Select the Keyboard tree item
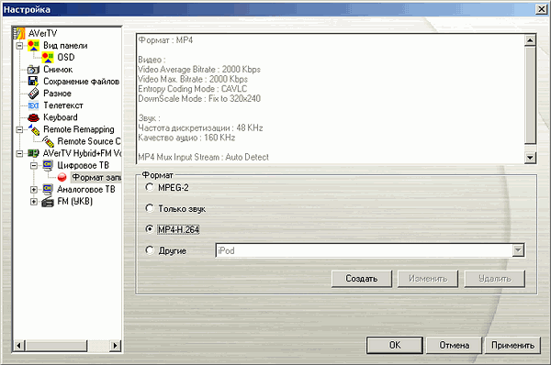551x365 pixels. pos(61,117)
